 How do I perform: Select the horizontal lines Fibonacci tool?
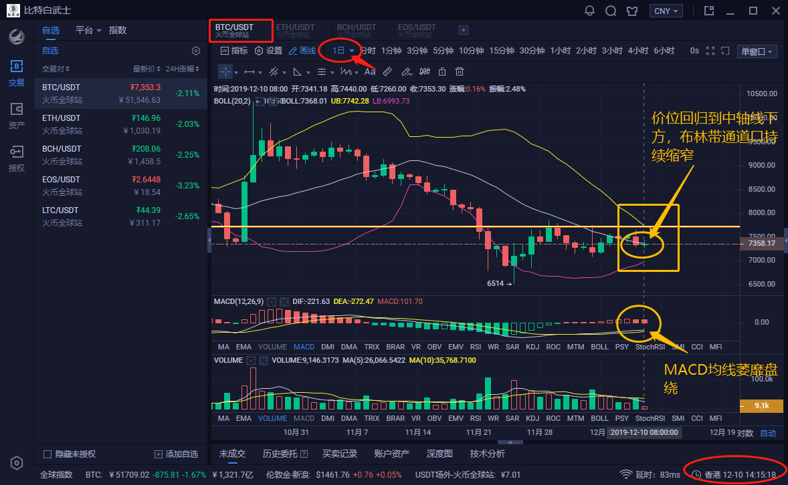tap(322, 71)
